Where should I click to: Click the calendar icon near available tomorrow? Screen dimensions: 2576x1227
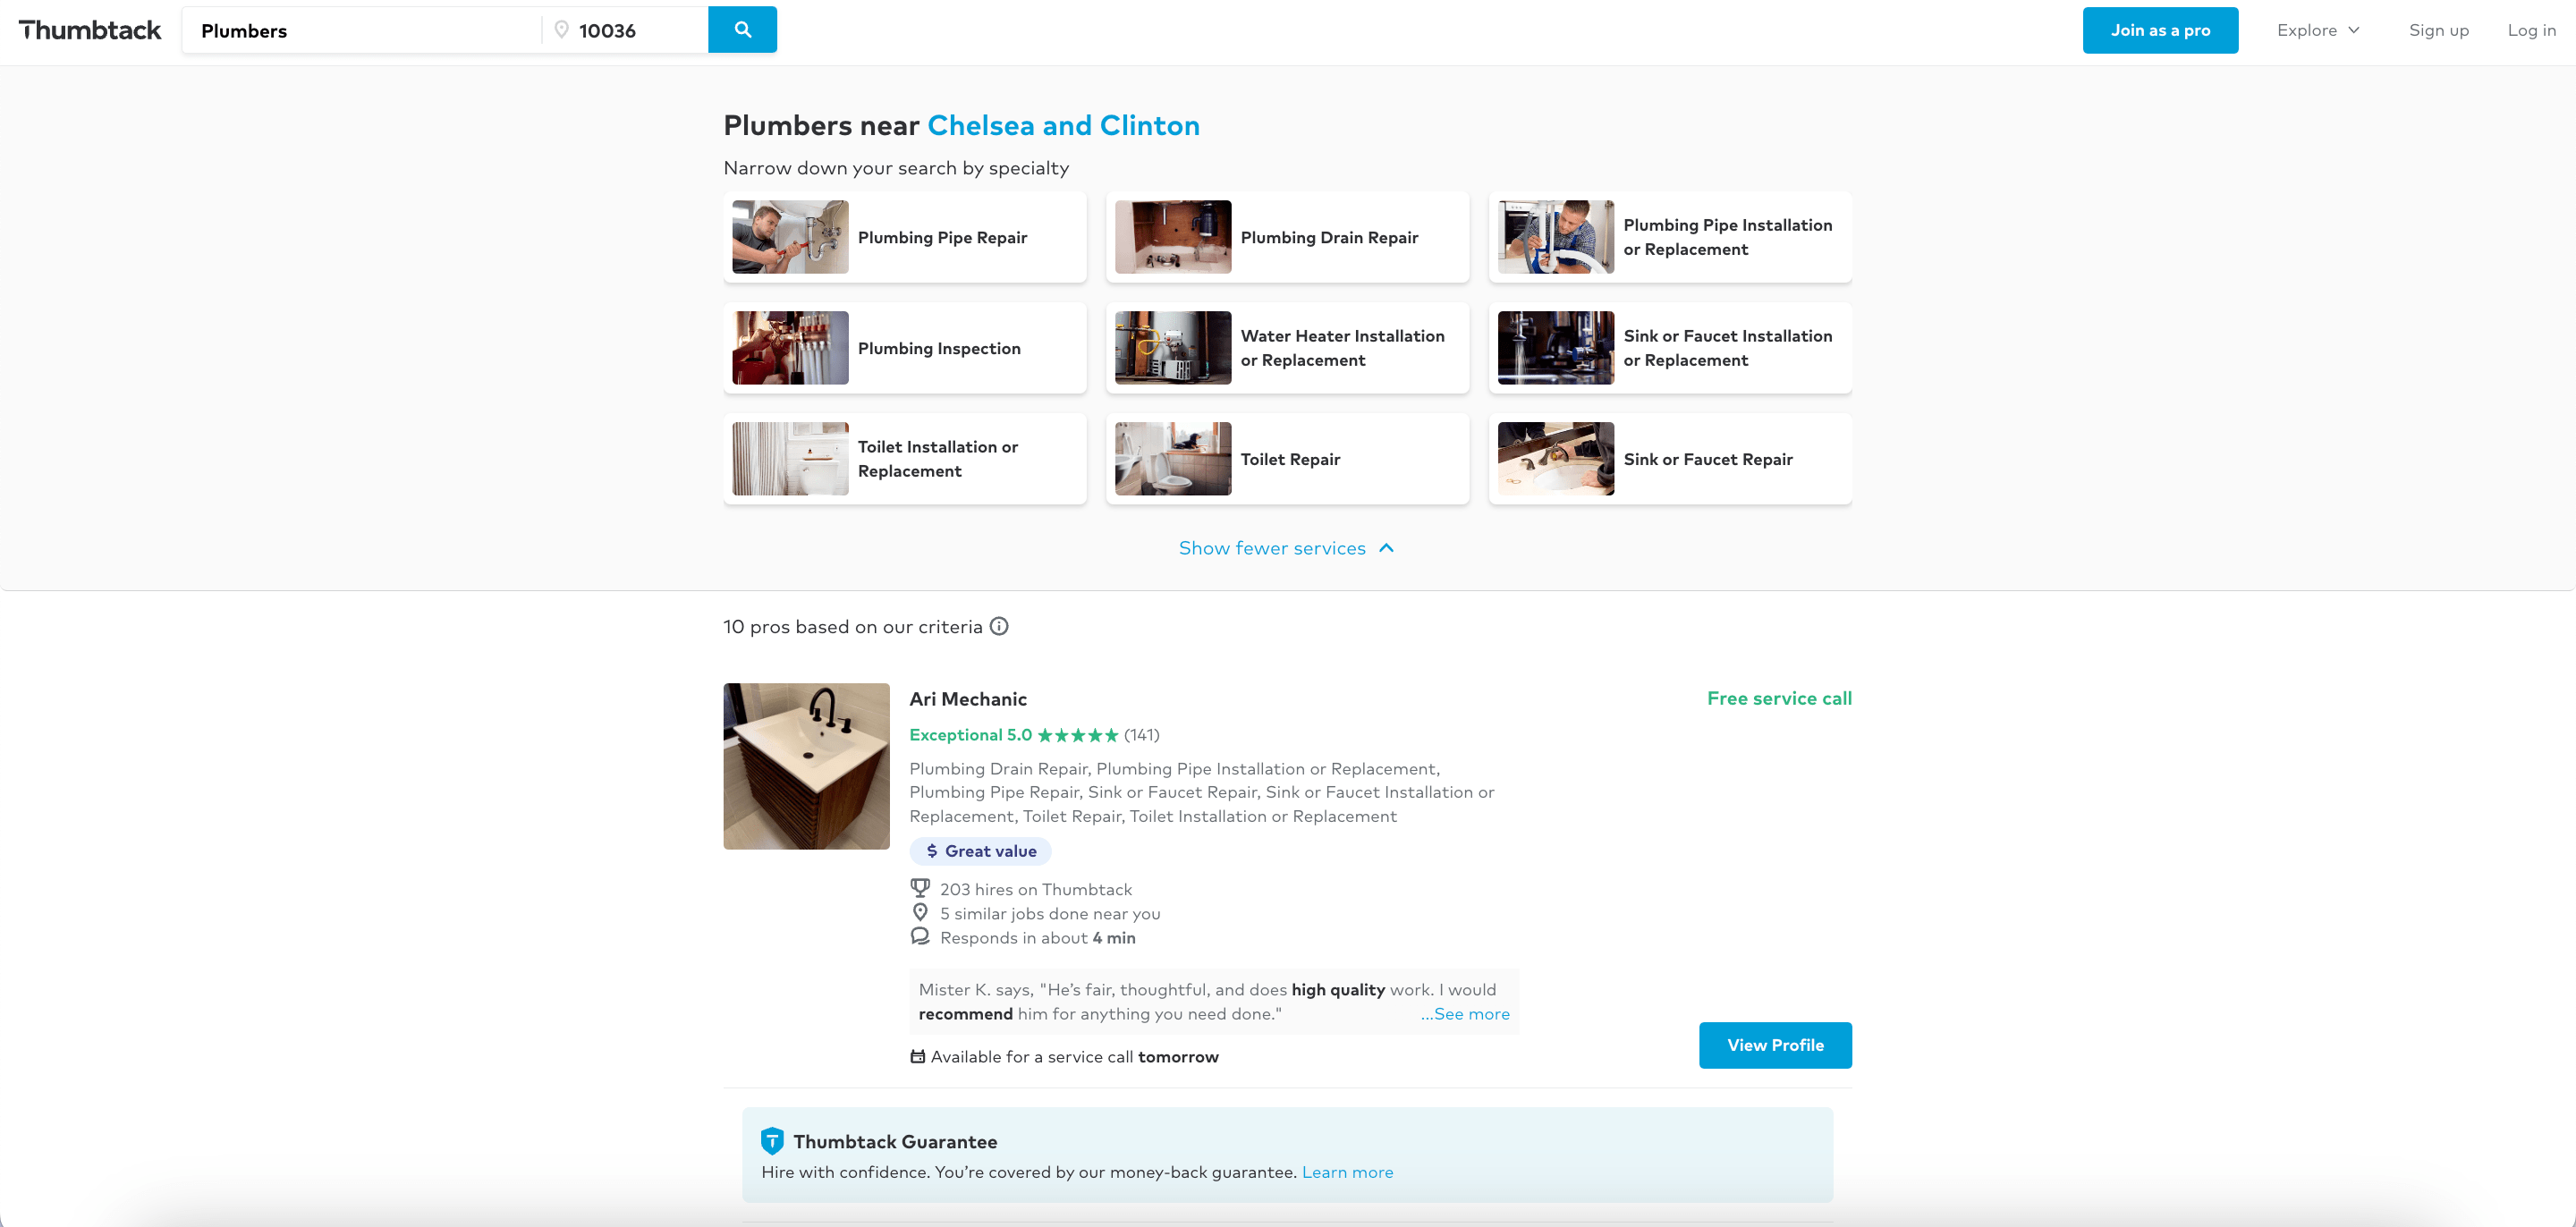point(917,1056)
